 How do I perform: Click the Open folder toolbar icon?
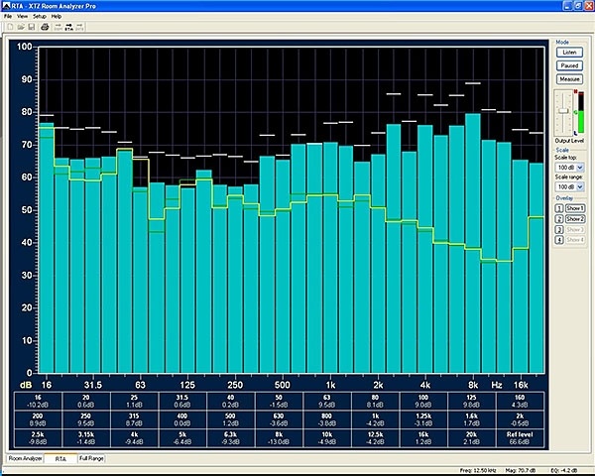(19, 27)
